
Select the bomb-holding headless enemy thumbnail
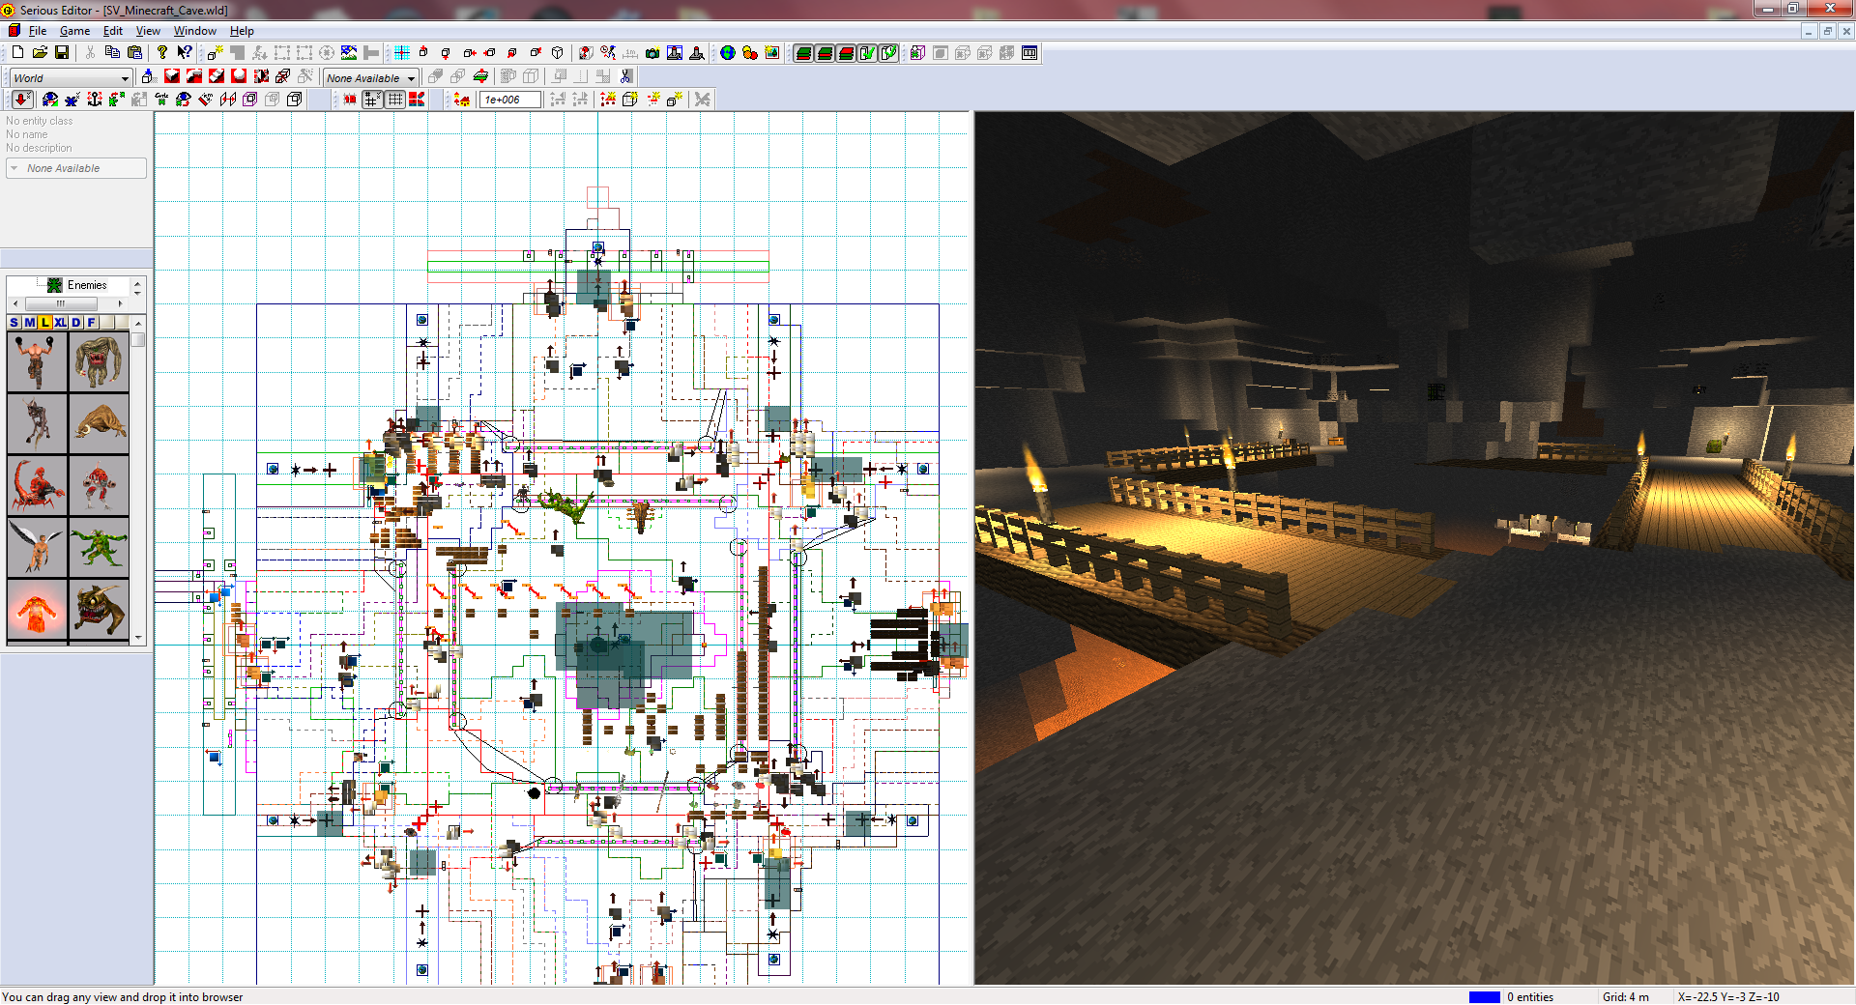click(37, 361)
